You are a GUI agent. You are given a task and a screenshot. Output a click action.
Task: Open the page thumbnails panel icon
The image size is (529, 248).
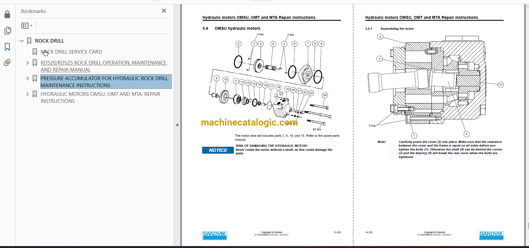click(8, 31)
